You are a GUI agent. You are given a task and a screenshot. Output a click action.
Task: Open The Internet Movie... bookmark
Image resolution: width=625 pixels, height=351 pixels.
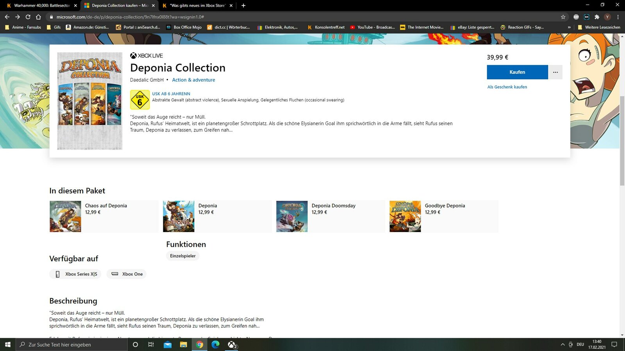(x=422, y=27)
